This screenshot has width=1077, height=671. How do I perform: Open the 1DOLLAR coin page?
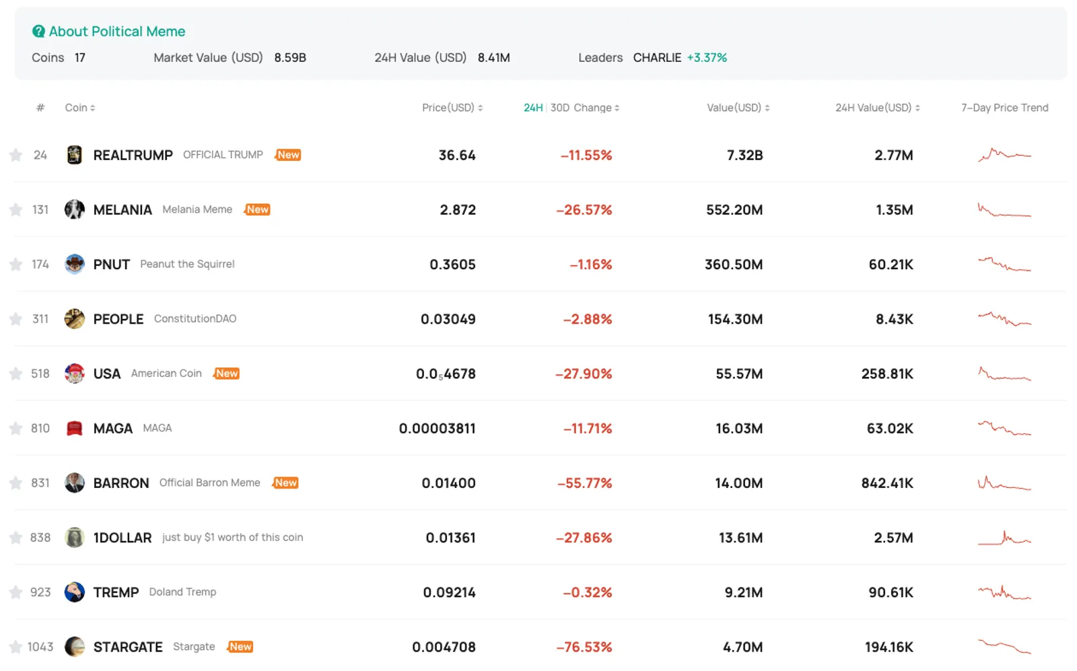(x=123, y=537)
